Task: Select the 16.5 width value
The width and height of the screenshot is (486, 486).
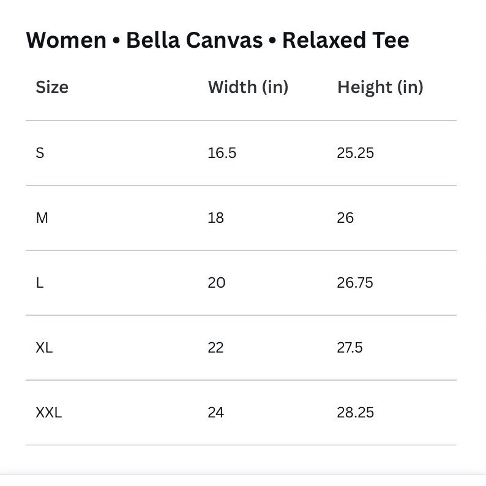Action: click(x=222, y=153)
